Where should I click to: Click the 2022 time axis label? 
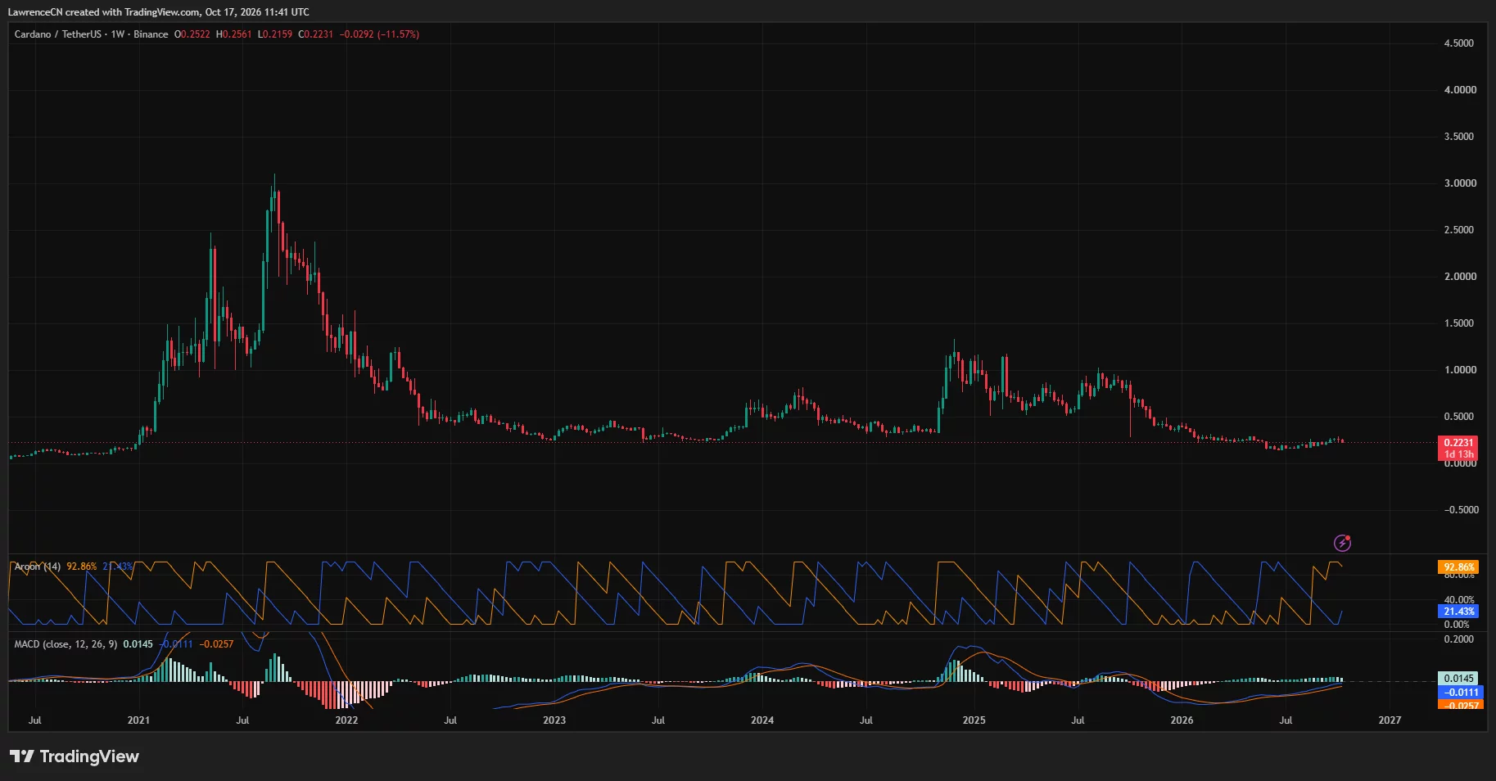click(346, 720)
